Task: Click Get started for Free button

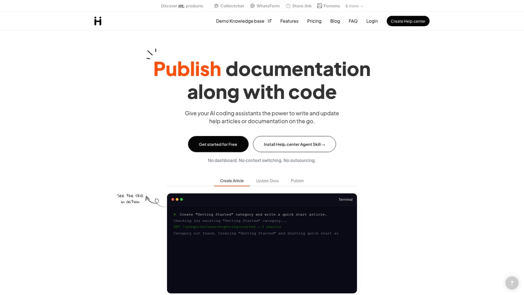Action: 218,144
